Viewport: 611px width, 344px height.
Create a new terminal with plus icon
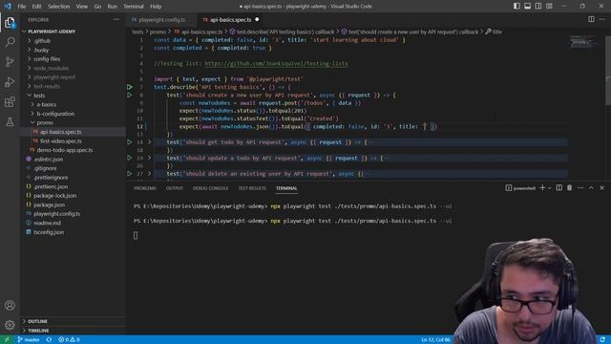point(542,188)
